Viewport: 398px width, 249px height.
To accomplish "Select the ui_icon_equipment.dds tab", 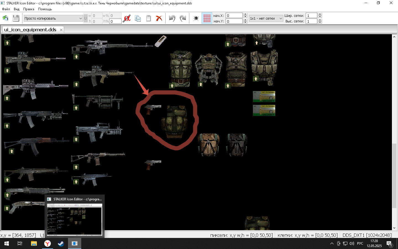I will point(30,30).
